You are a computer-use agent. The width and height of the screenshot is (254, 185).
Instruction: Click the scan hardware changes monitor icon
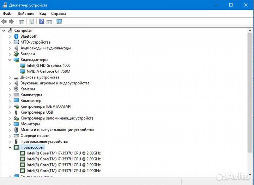coord(59,21)
